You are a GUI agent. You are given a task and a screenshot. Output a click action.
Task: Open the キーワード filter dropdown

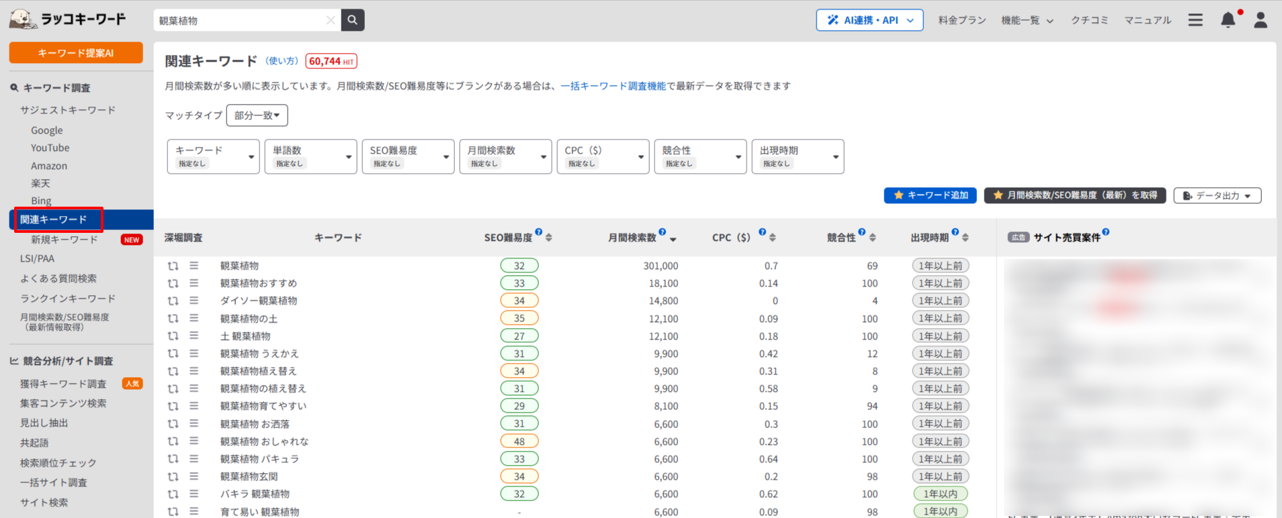click(x=214, y=156)
